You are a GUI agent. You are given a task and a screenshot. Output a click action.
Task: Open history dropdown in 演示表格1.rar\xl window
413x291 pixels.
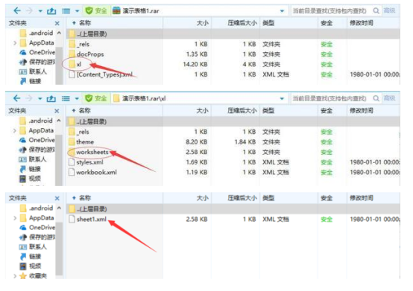40,99
